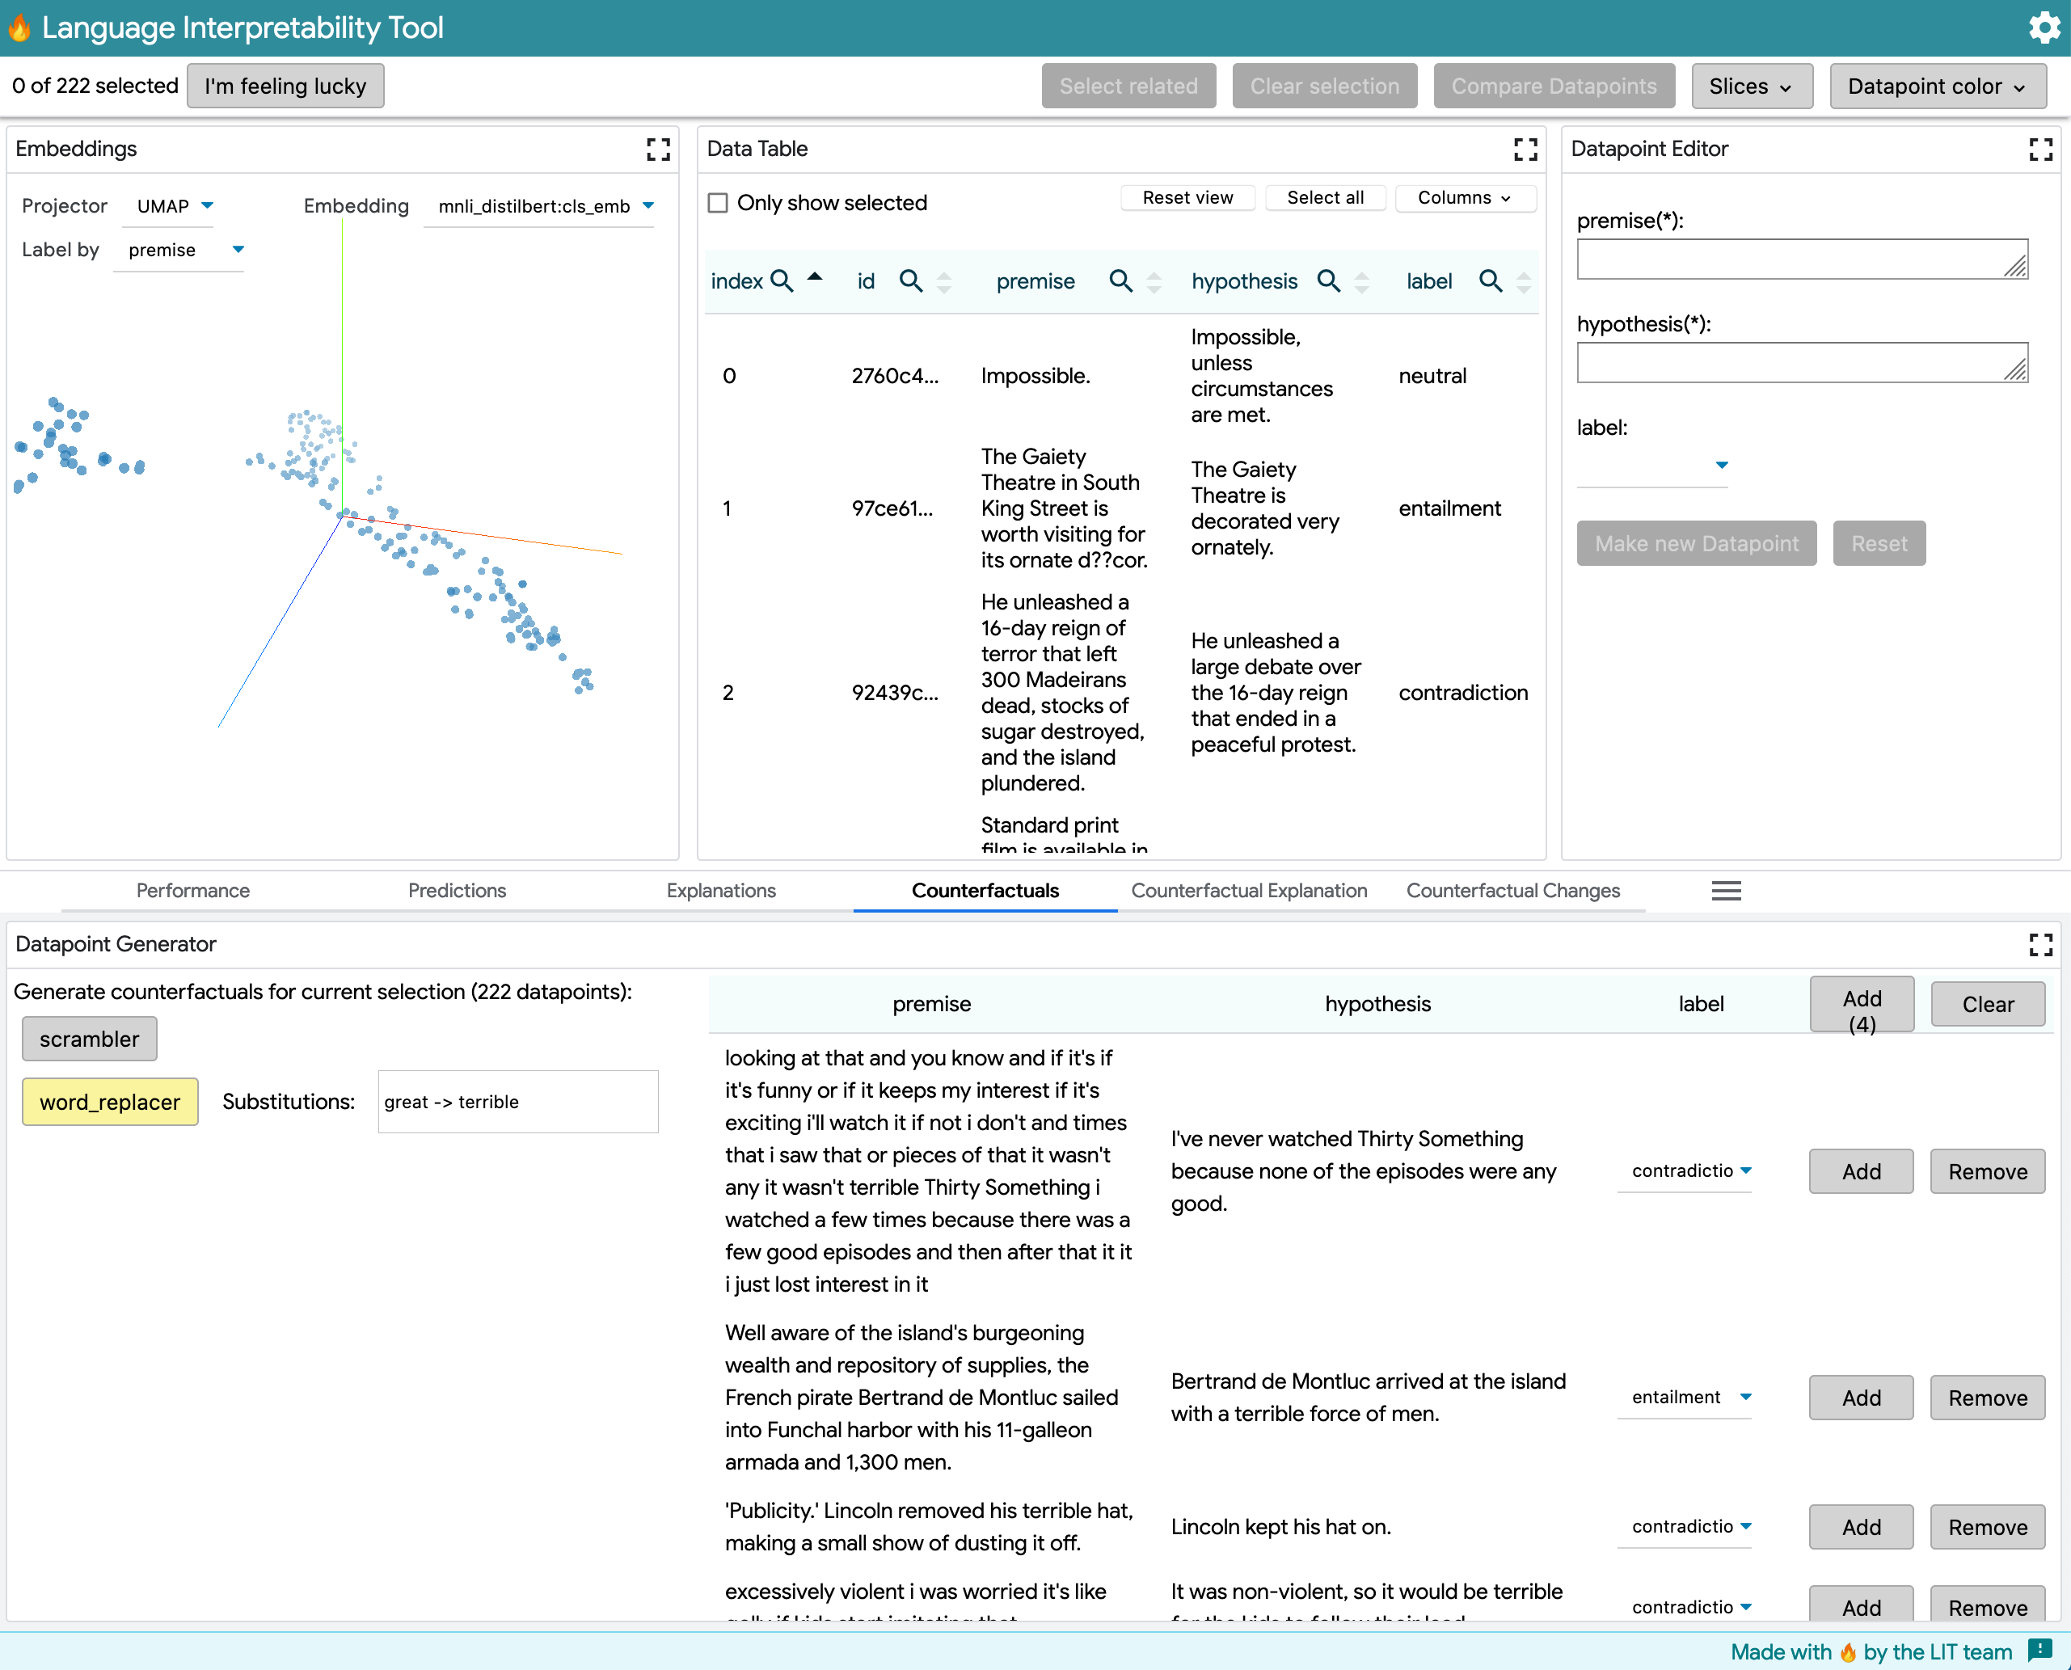2071x1670 pixels.
Task: Toggle the word_replacer generator
Action: tap(110, 1103)
